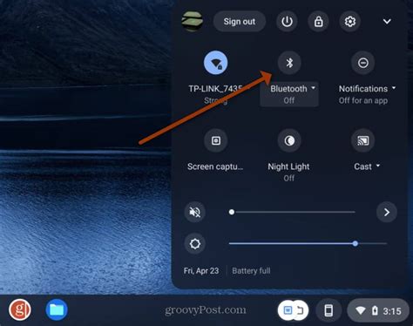This screenshot has height=326, width=413.
Task: Toggle the Bluetooth icon on
Action: tap(289, 63)
